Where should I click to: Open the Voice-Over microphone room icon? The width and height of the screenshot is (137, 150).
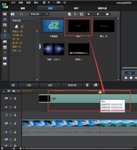click(x=5, y=53)
